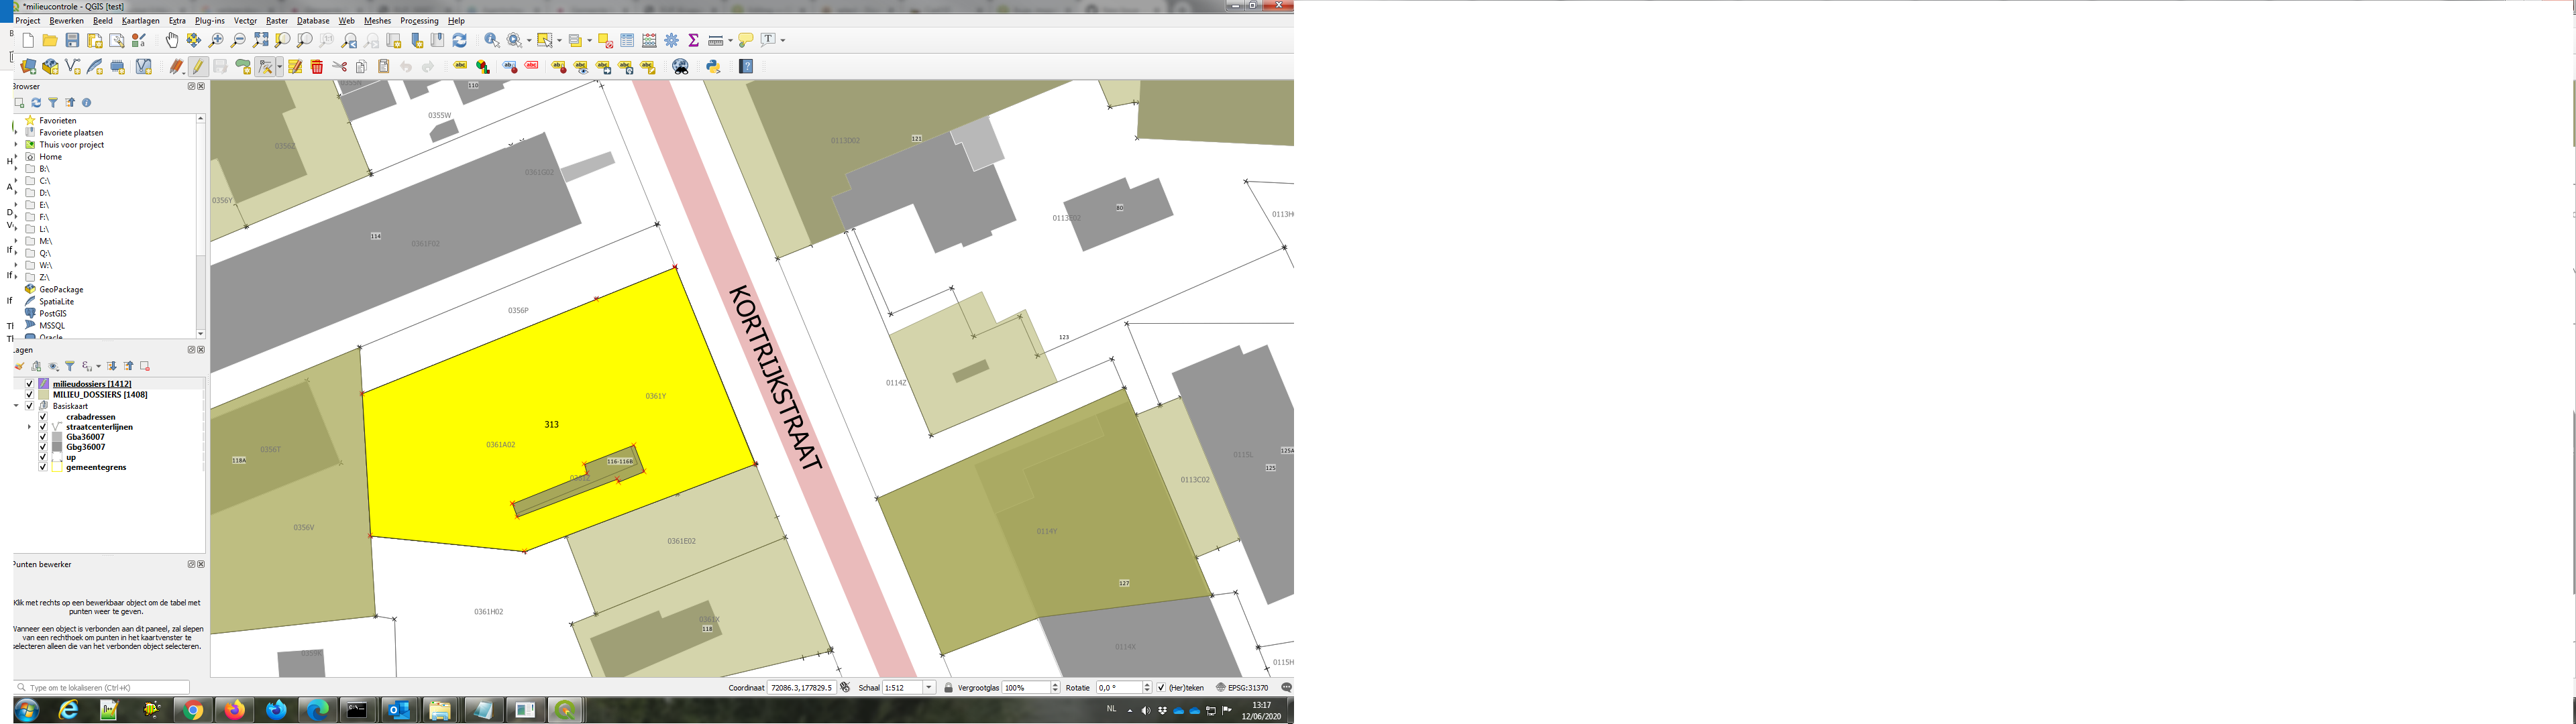Toggle the (Her)teken checkbox in status bar
This screenshot has height=724, width=2576.
pos(1160,687)
